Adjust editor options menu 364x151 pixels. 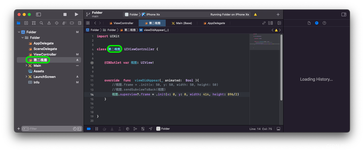270,23
